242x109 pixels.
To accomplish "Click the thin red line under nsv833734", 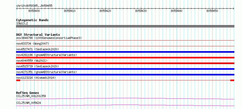I will click(x=125, y=46).
